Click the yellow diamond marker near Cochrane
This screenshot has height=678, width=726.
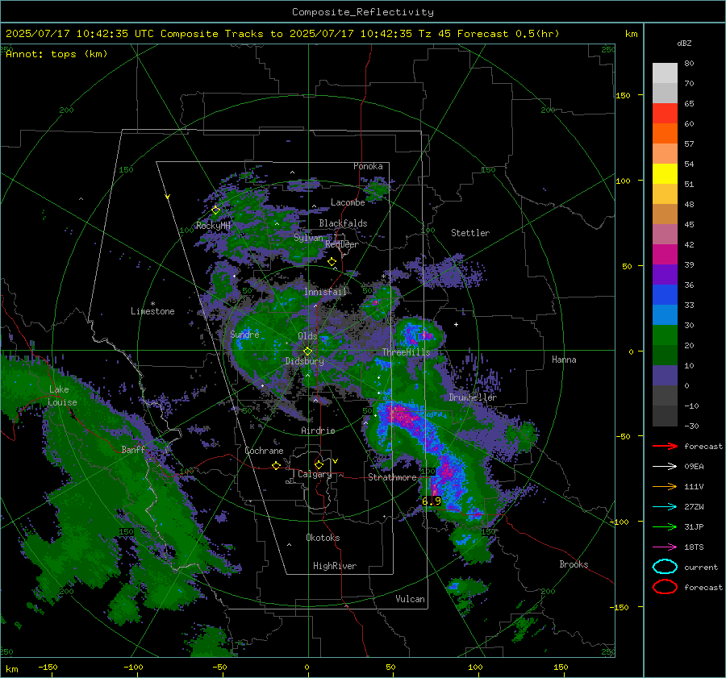[276, 466]
